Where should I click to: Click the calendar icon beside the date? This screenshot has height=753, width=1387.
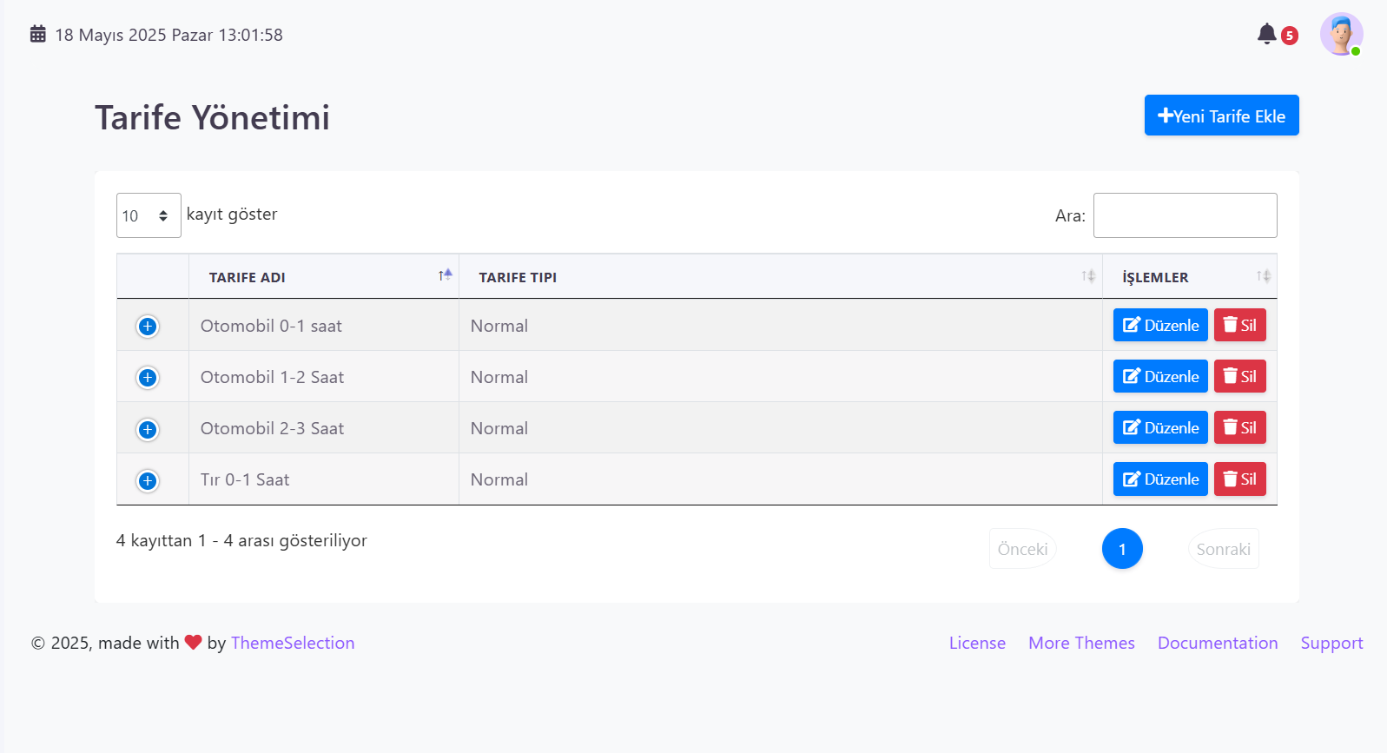coord(38,35)
